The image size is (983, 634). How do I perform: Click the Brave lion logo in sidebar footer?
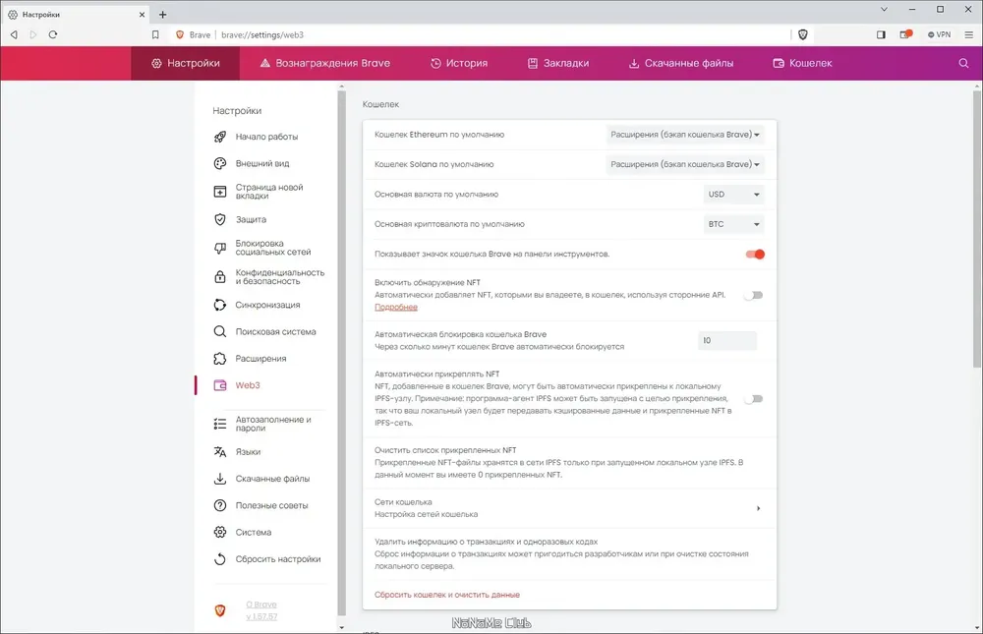pyautogui.click(x=220, y=610)
